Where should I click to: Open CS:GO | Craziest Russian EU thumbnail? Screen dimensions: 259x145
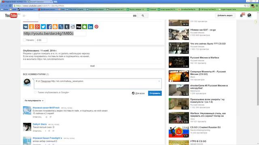pyautogui.click(x=179, y=132)
